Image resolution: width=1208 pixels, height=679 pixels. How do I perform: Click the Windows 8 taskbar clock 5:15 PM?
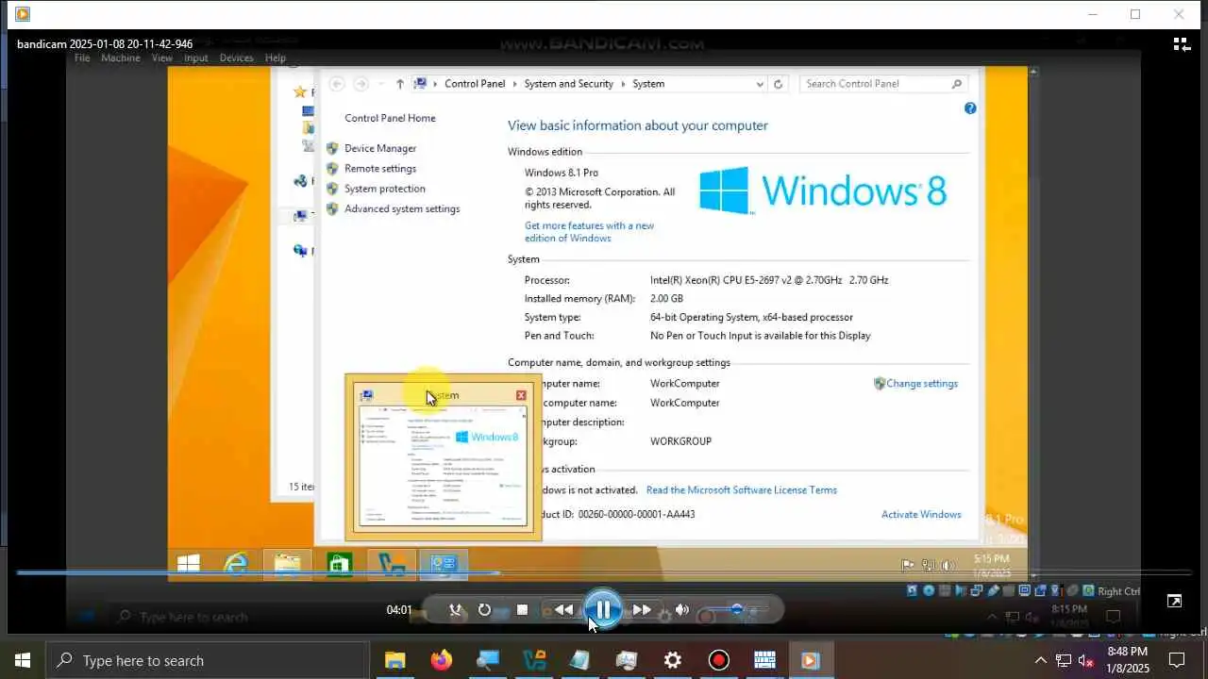(x=991, y=566)
